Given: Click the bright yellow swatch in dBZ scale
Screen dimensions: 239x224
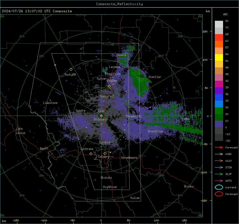Looking at the screenshot, I should point(219,58).
